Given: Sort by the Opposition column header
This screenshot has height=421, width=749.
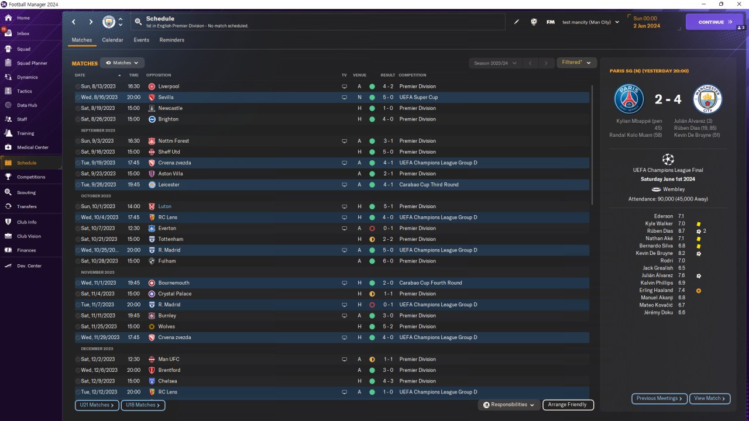Looking at the screenshot, I should point(159,75).
